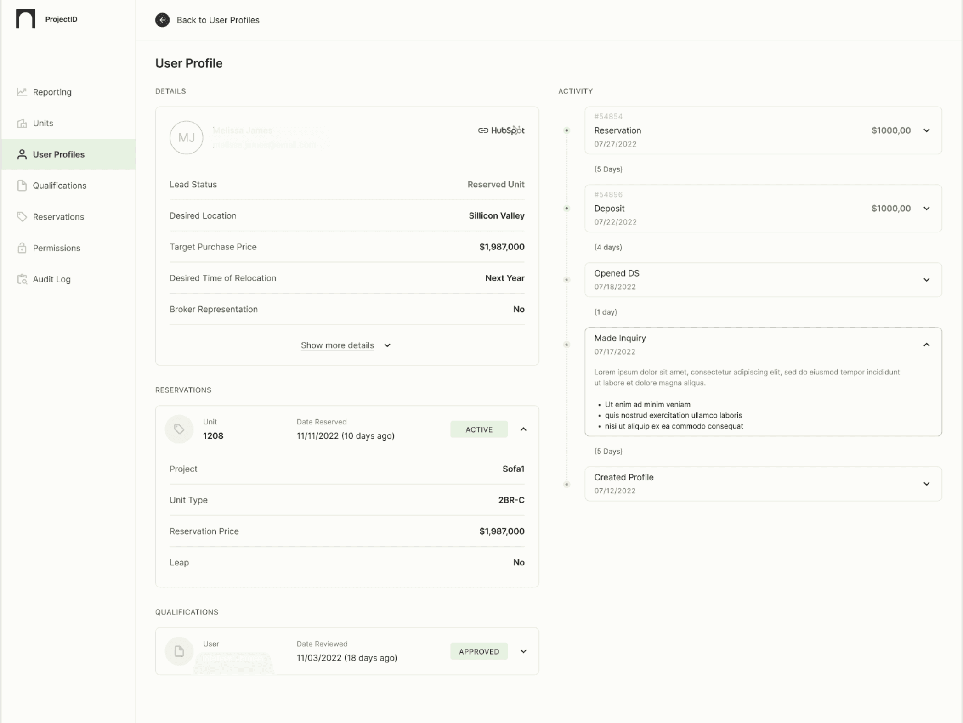
Task: Click Show more details link
Action: (x=337, y=345)
